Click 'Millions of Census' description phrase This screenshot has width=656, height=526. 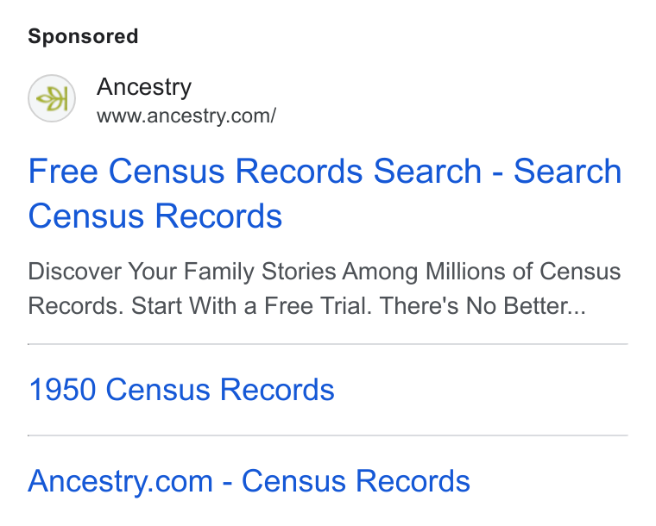coord(523,272)
